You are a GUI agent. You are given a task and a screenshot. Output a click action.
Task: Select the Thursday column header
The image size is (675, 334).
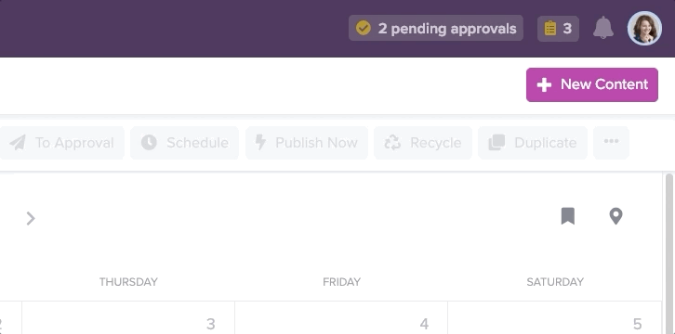128,282
